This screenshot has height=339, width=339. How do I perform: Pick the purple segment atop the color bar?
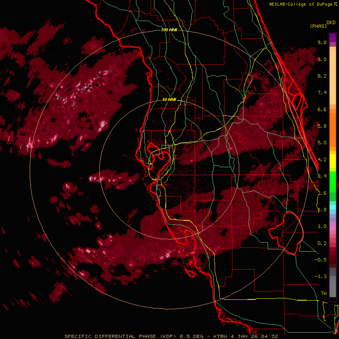333,38
